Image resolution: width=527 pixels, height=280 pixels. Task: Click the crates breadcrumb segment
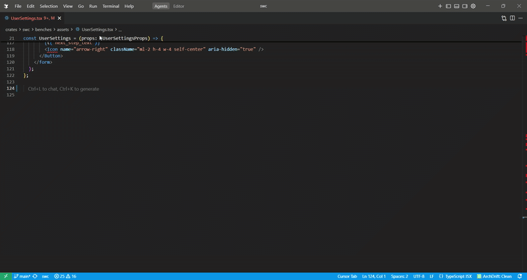11,30
